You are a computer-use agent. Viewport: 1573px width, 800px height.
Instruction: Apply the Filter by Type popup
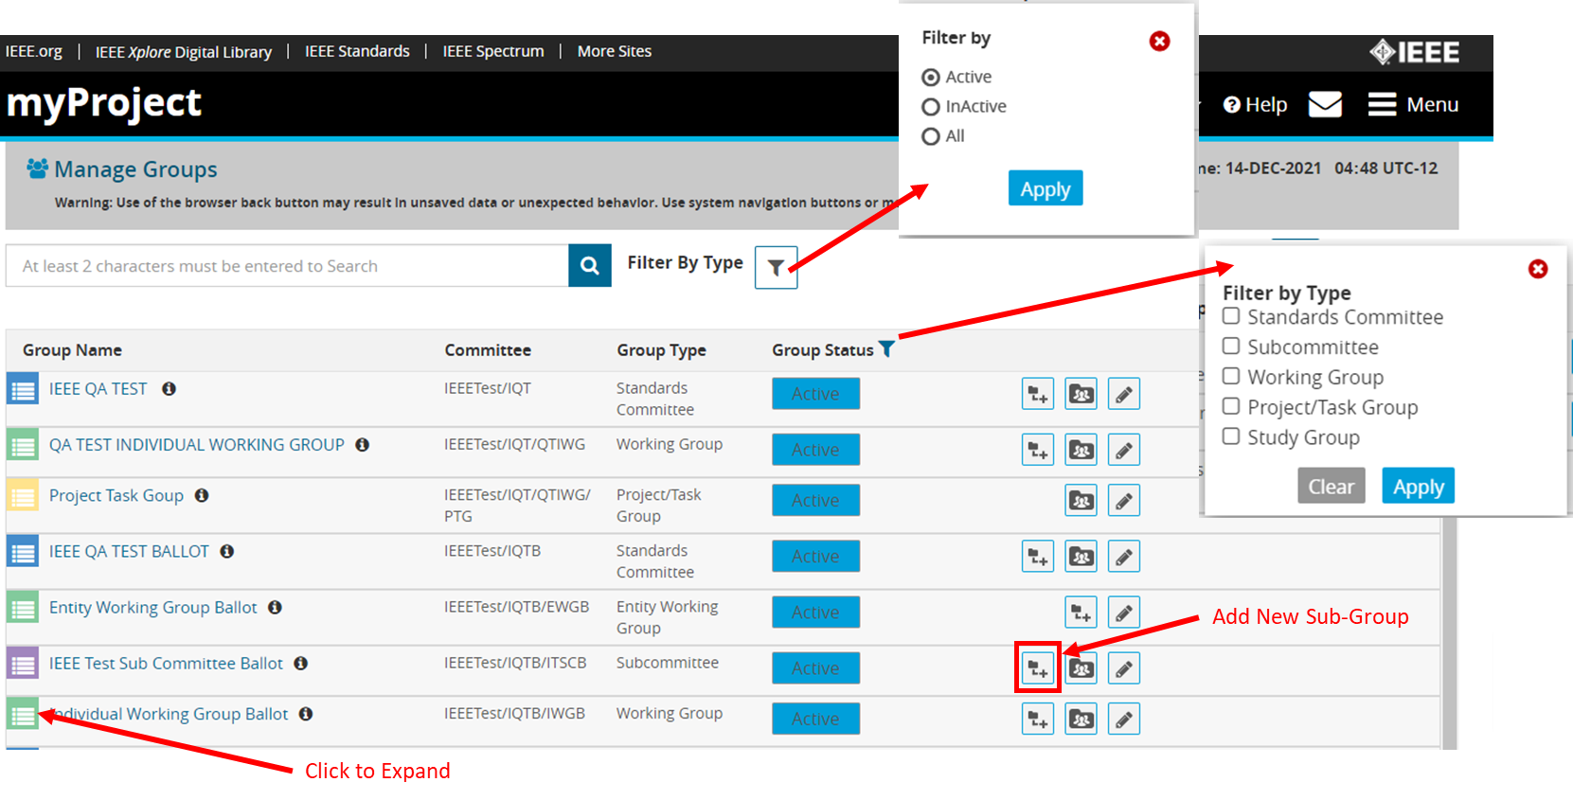pos(1418,486)
